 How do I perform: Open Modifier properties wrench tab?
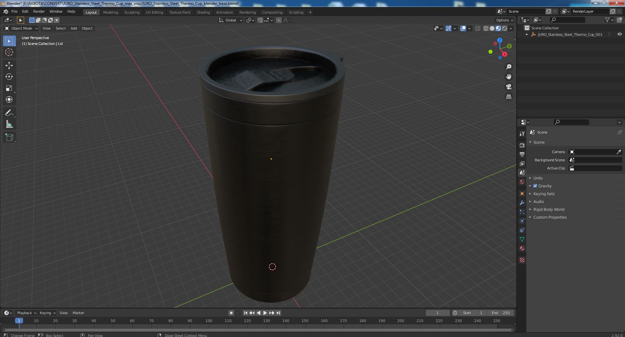[x=522, y=203]
